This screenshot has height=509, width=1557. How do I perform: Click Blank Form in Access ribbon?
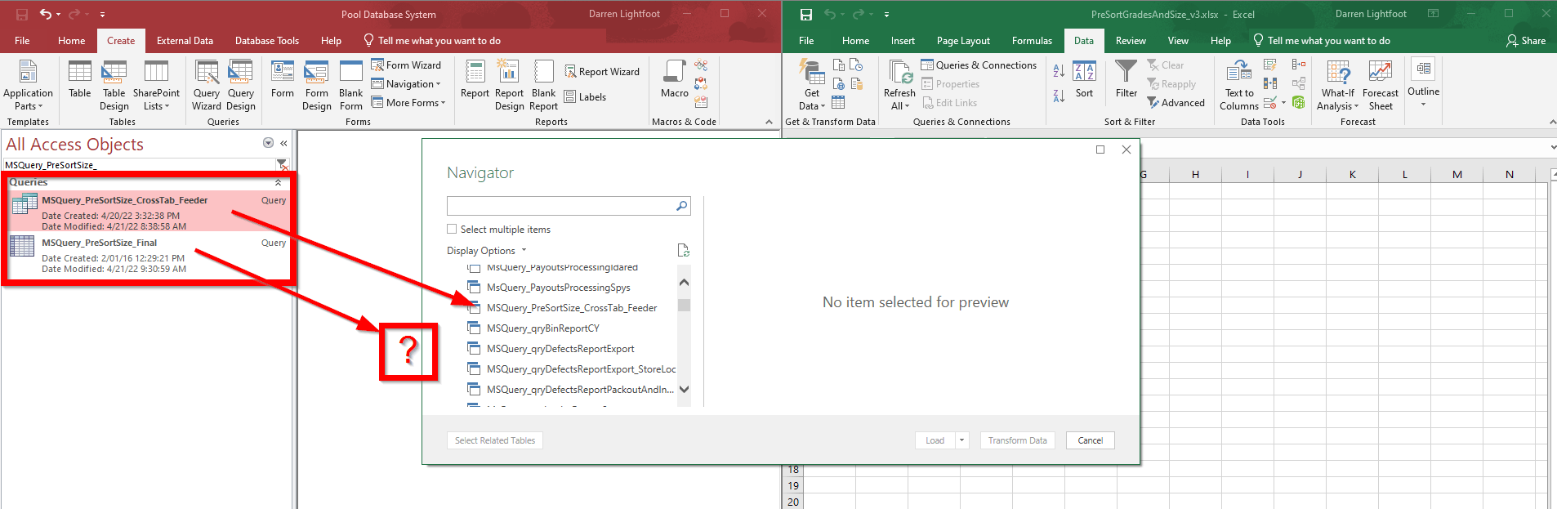point(351,85)
